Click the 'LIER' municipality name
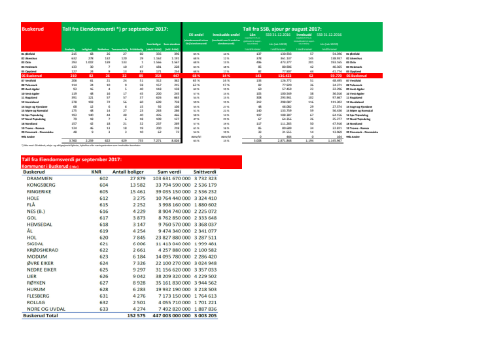488x344 pixels. point(32,276)
